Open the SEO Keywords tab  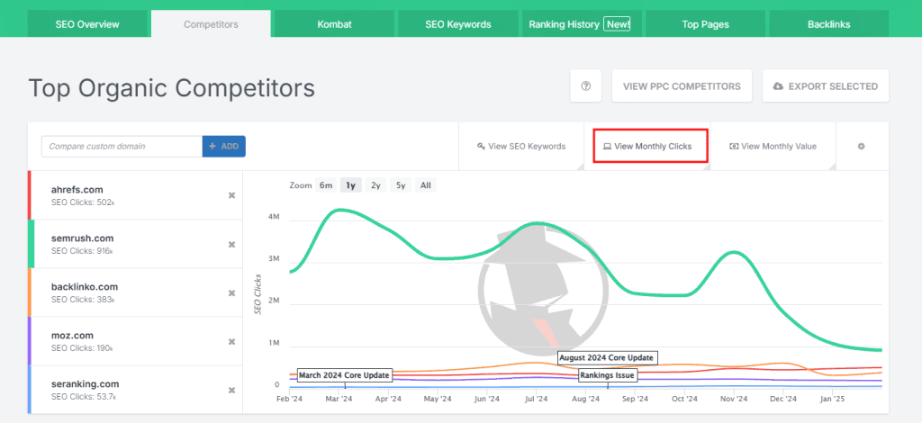tap(457, 24)
